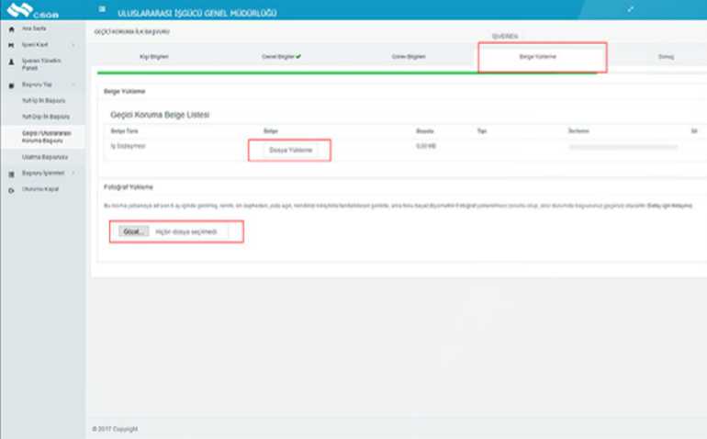This screenshot has height=439, width=707.
Task: Click the Başvuru İşlemleri list icon
Action: tap(10, 173)
